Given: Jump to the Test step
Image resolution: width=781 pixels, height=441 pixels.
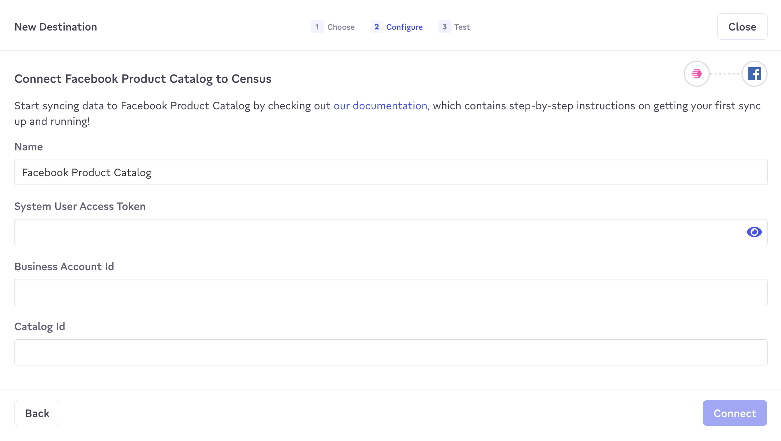Looking at the screenshot, I should [462, 27].
